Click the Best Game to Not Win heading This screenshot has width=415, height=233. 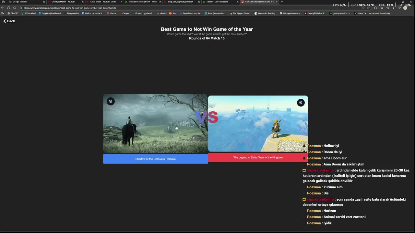tap(207, 29)
